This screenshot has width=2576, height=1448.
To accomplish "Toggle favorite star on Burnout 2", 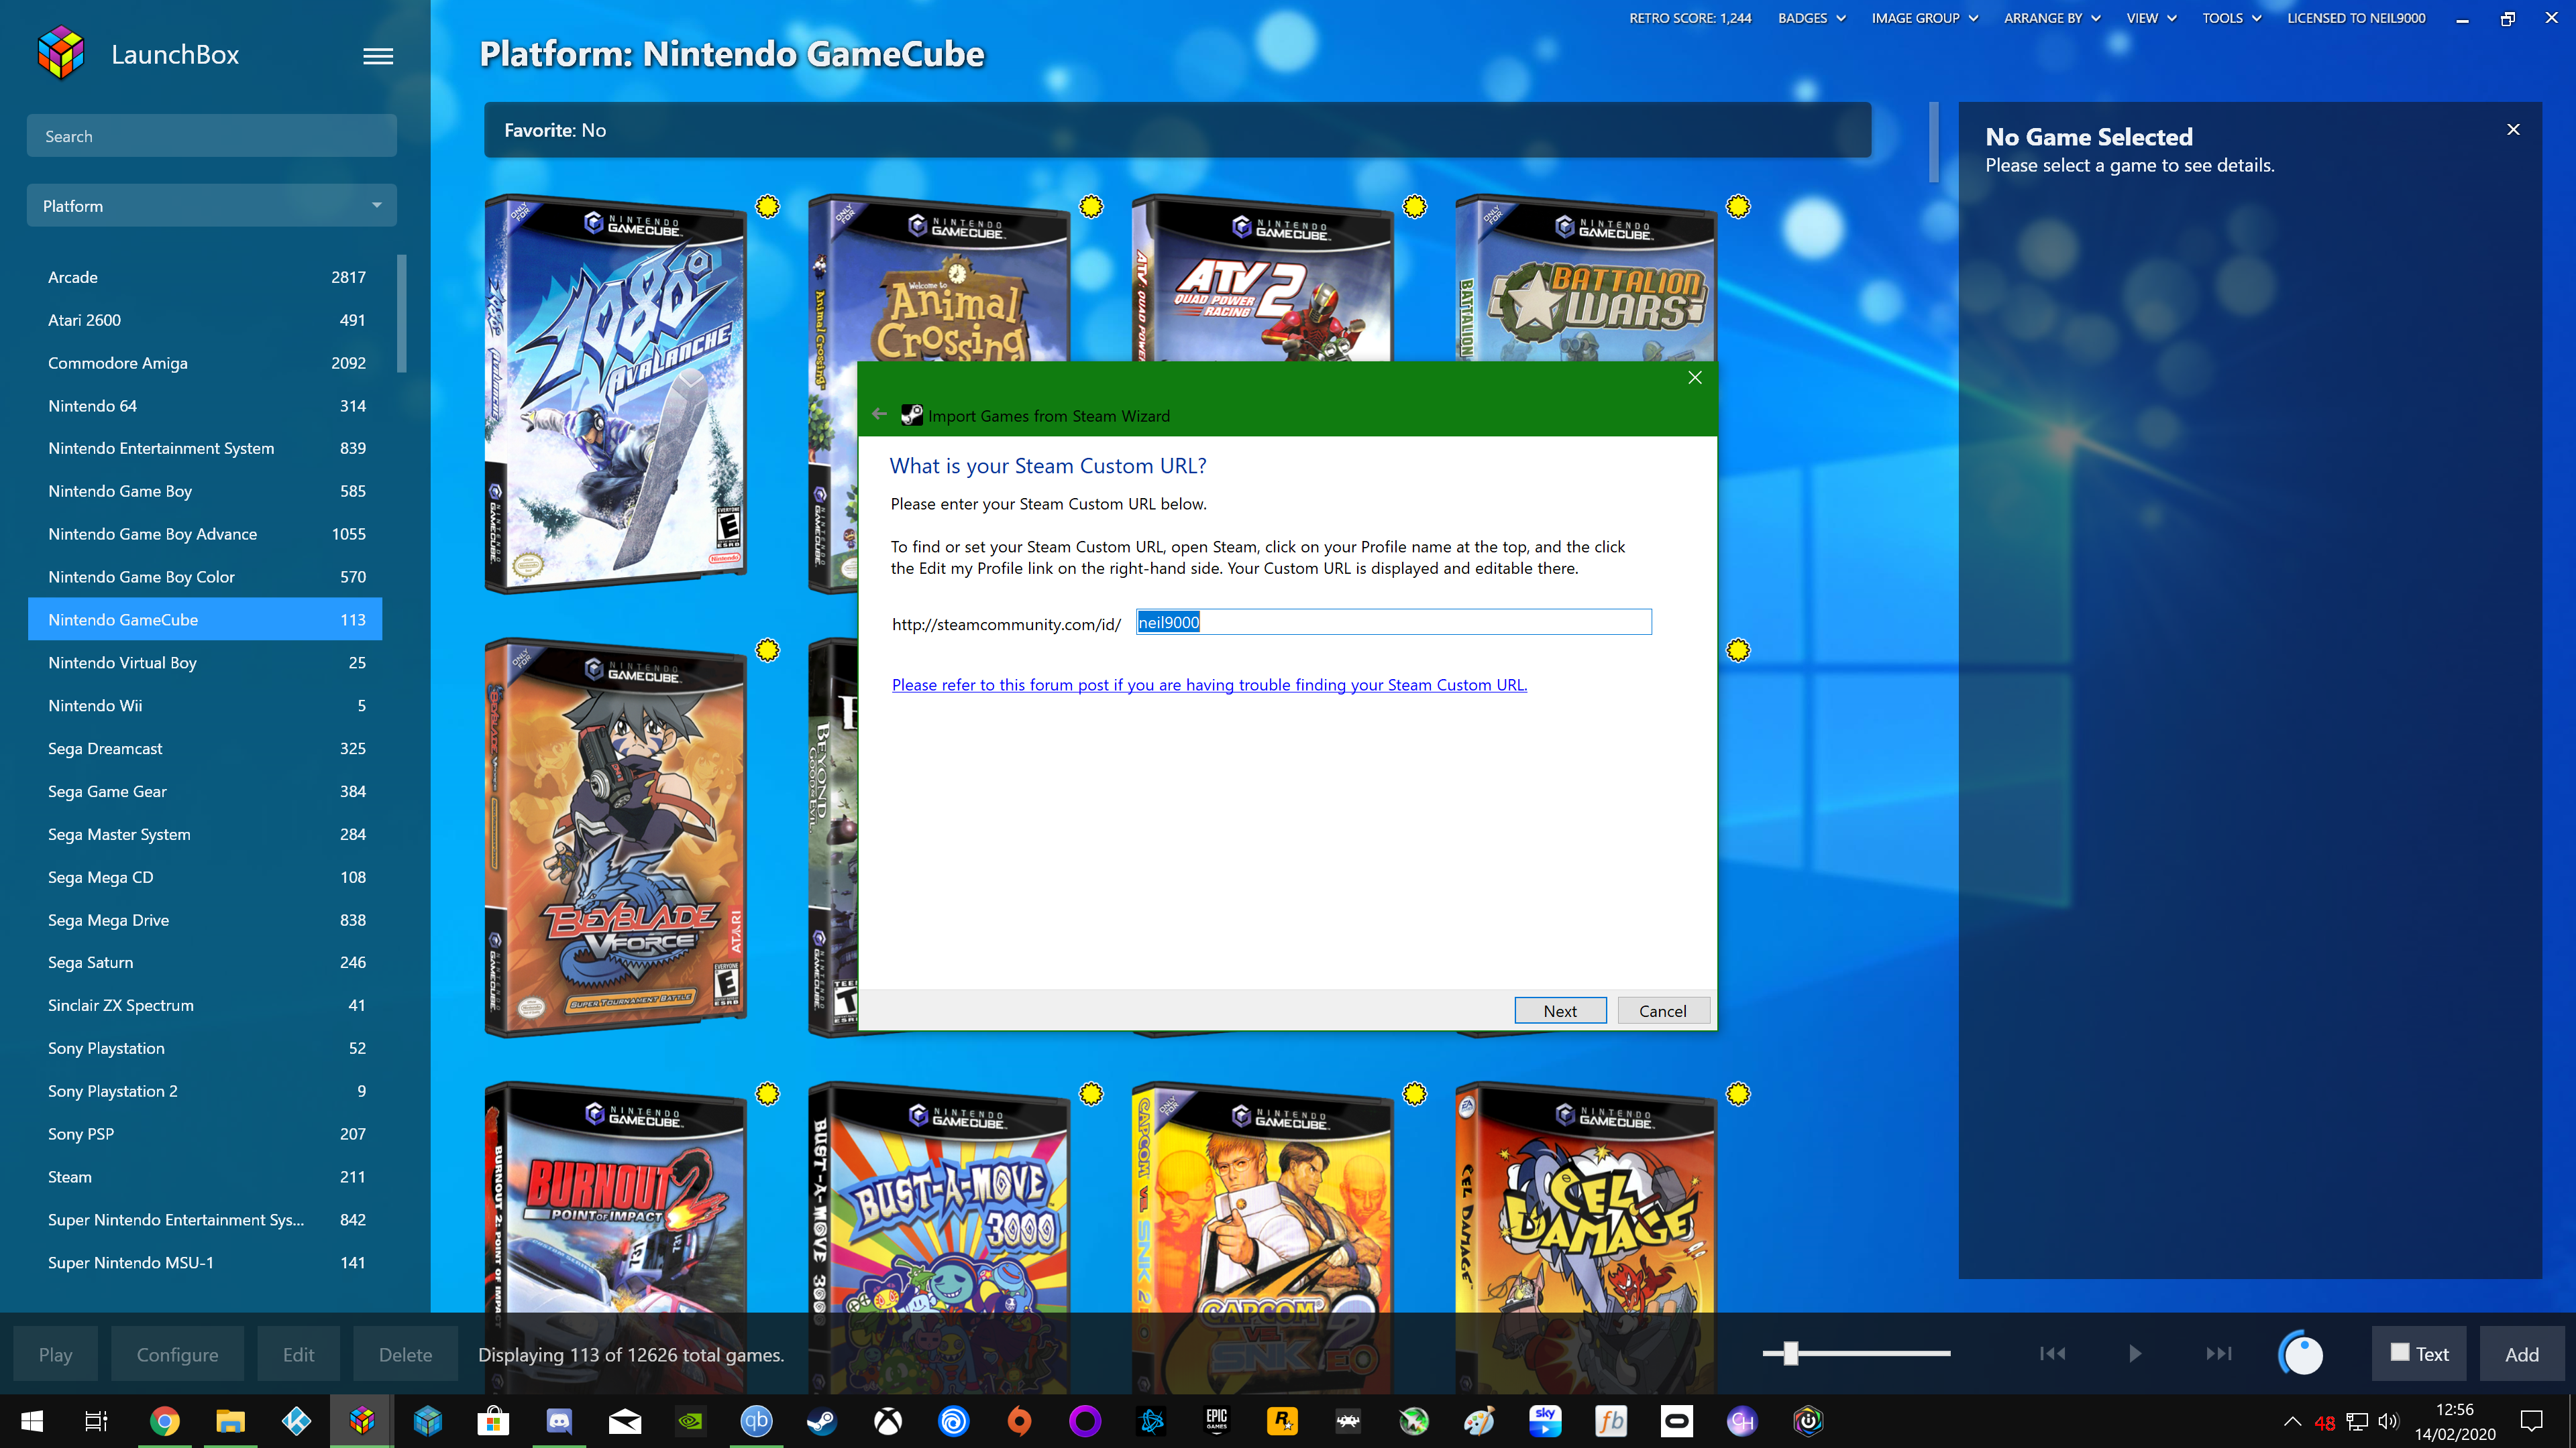I will (767, 1093).
